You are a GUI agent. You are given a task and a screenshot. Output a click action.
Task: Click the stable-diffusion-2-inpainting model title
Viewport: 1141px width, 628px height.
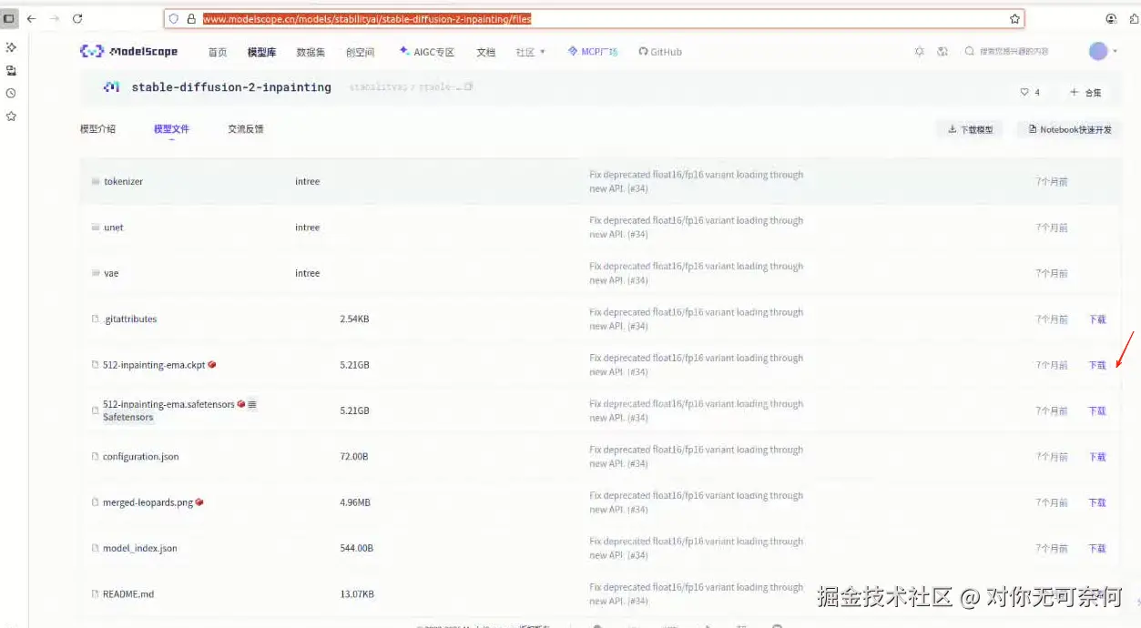point(231,87)
